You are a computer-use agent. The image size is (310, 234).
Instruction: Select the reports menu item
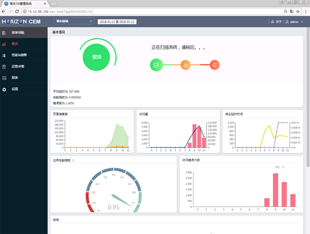coord(24,78)
